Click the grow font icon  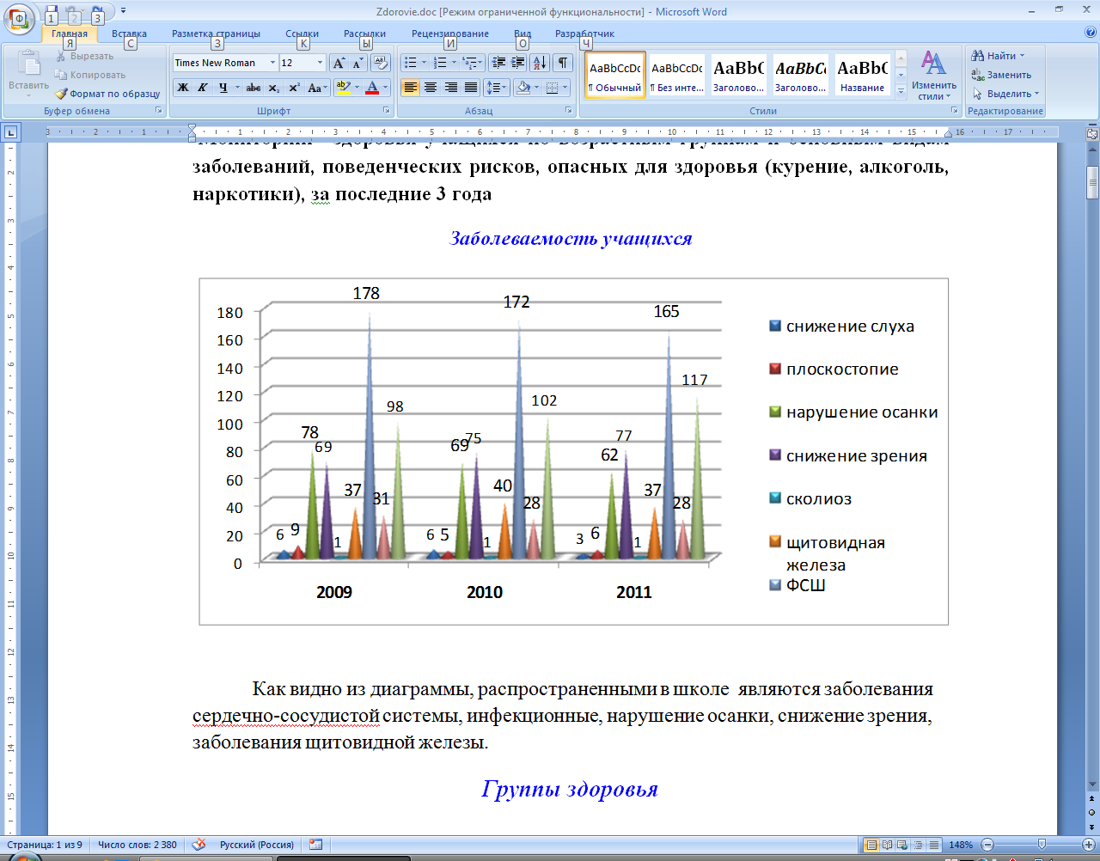[339, 63]
